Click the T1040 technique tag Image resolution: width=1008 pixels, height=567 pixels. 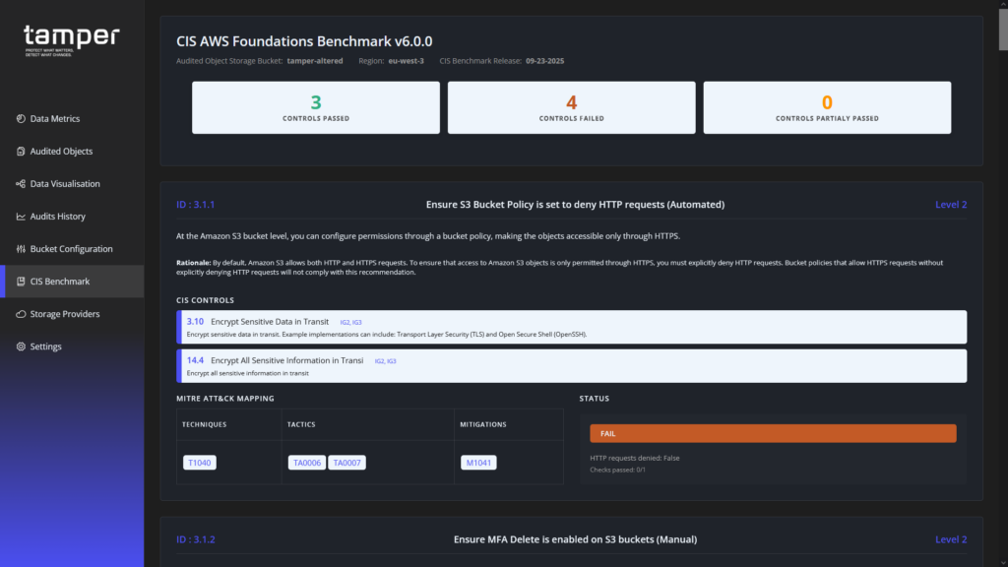(200, 463)
